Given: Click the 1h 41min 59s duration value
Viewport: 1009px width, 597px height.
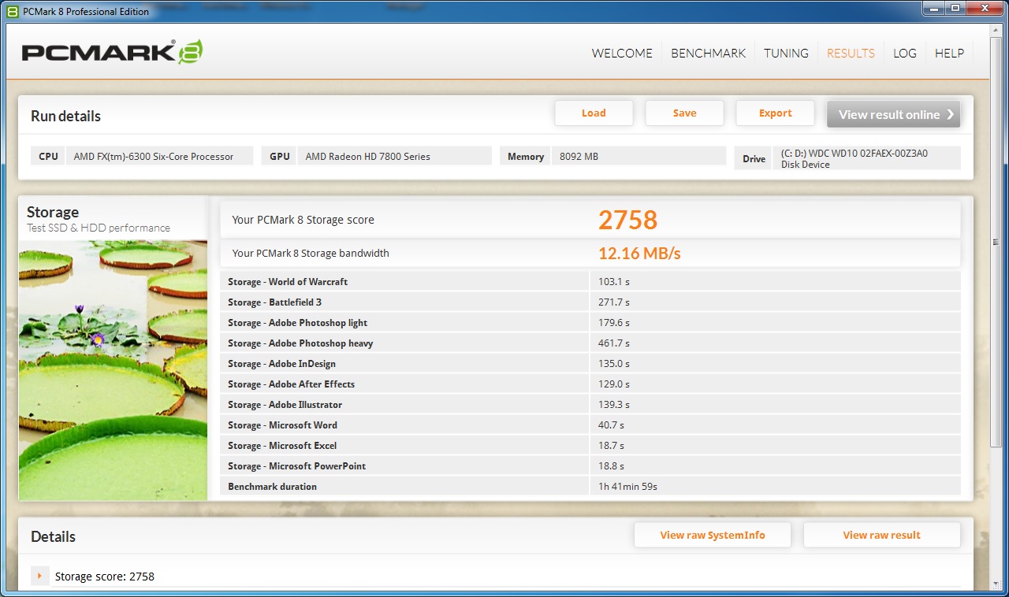Looking at the screenshot, I should [627, 487].
